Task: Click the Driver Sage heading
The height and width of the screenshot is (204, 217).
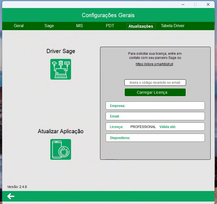Action: (61, 51)
